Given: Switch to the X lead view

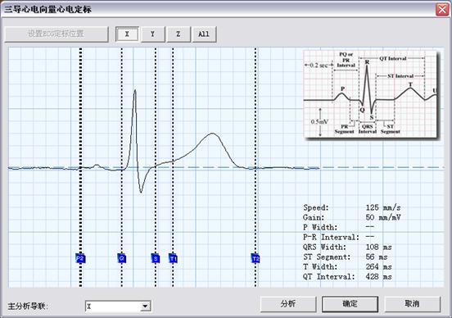Looking at the screenshot, I should coord(127,34).
